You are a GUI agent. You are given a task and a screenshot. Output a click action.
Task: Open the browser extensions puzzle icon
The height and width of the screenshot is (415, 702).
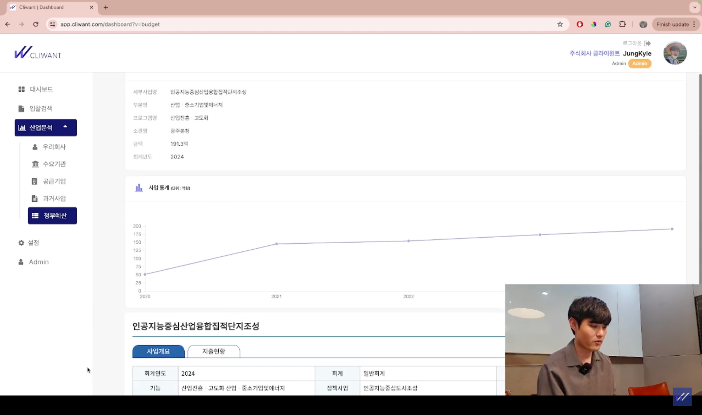pos(622,24)
